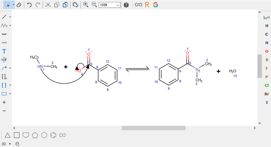Screen dimensions: 271x147
Task: Select the blue square brackets tool
Action: coord(4,85)
